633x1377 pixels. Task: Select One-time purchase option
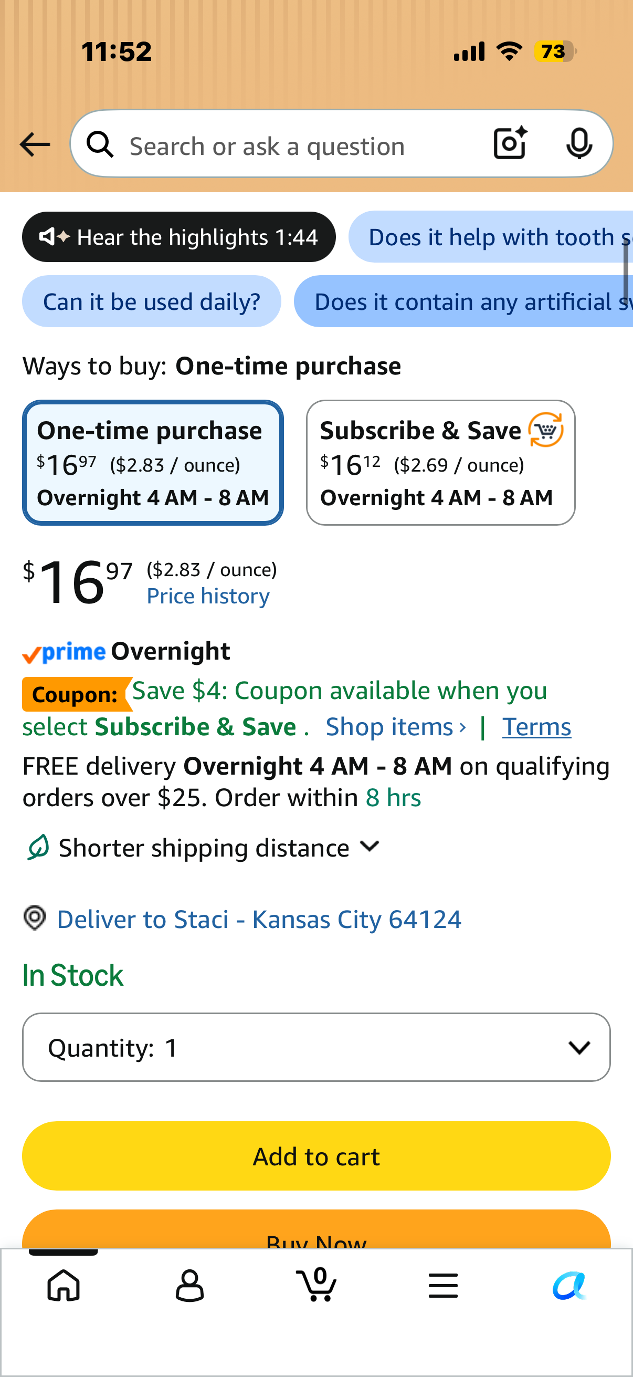153,462
